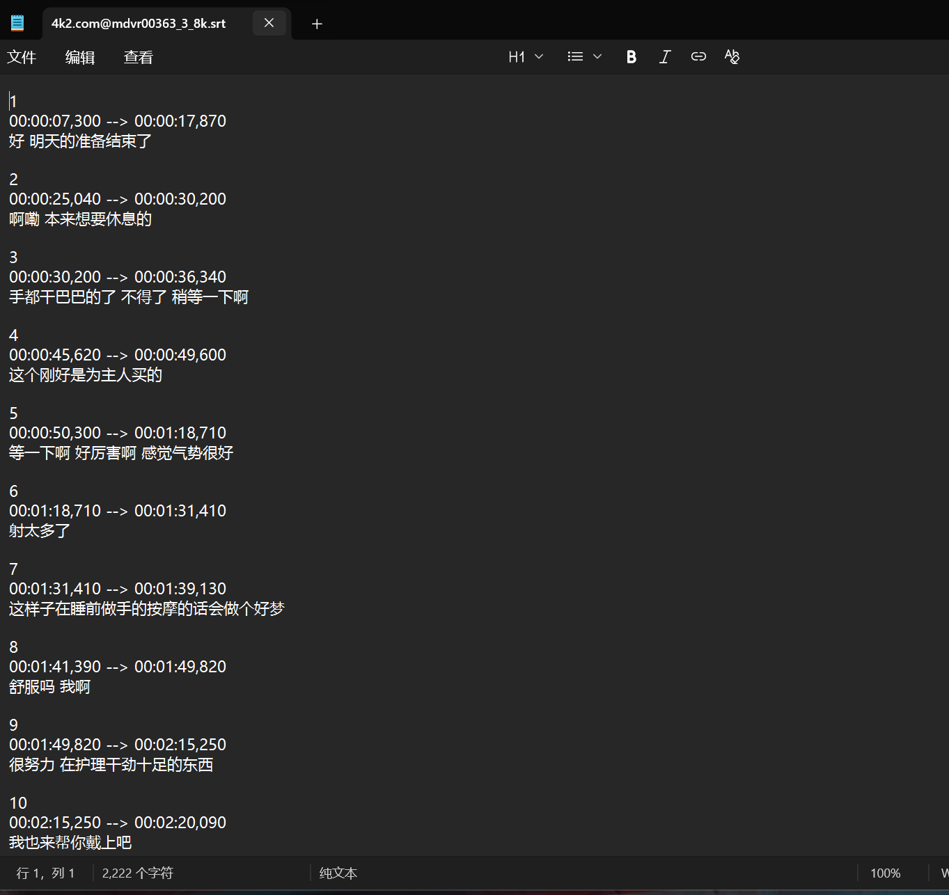Click subtitle index number 10 line
Screen dimensions: 949x895
point(18,803)
